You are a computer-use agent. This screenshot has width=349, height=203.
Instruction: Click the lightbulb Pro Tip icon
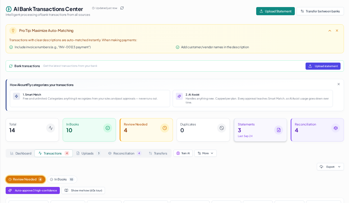pos(13,30)
